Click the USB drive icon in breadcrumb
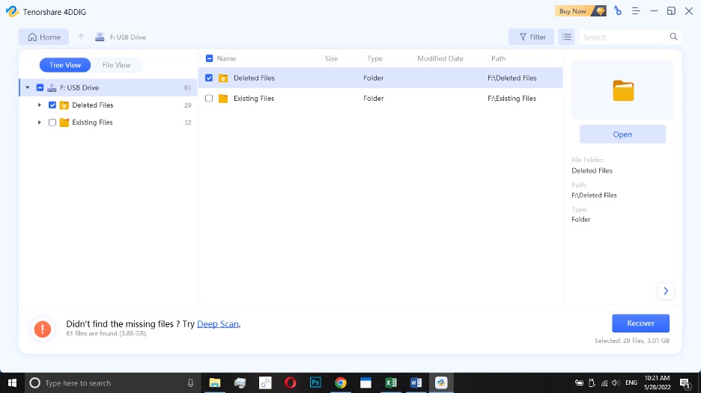701x393 pixels. pos(100,37)
